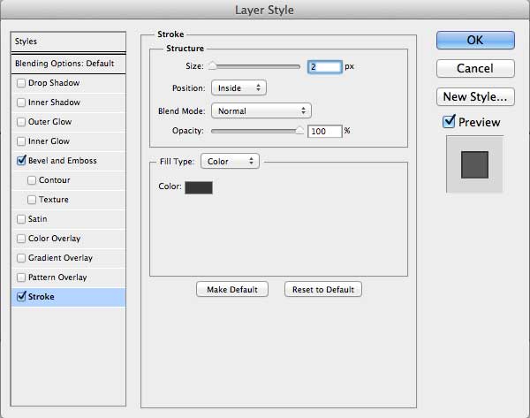Viewport: 530px width, 418px height.
Task: Click the style preview thumbnail
Action: coord(475,164)
